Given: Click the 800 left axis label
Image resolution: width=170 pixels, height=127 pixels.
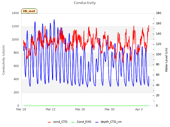Looking at the screenshot, I should (16, 53).
